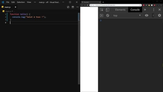
Task: Minimize the VS Code window
Action: (63, 2)
